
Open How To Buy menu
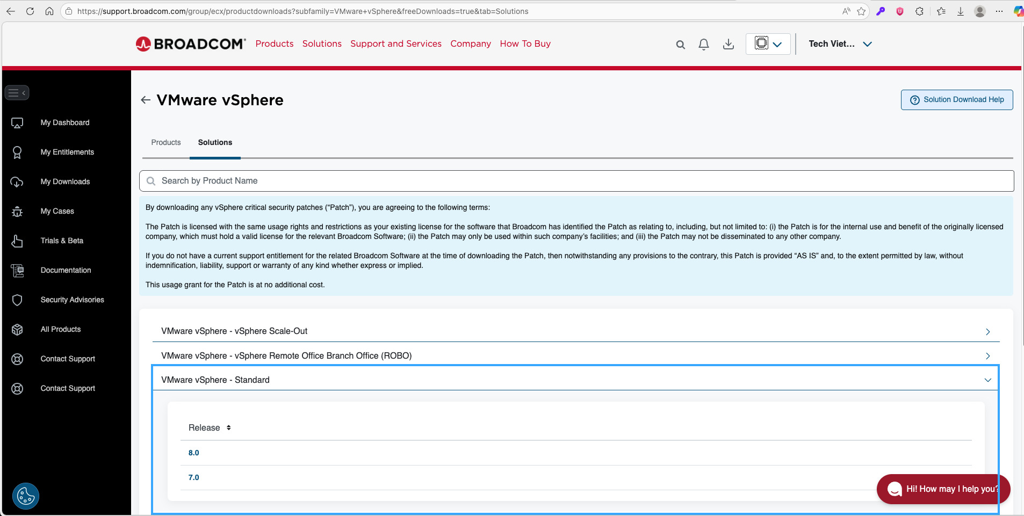point(525,44)
